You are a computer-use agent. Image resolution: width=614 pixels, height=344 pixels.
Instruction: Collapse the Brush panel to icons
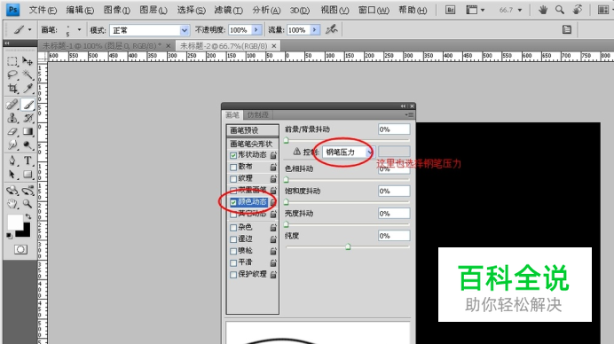(x=404, y=106)
